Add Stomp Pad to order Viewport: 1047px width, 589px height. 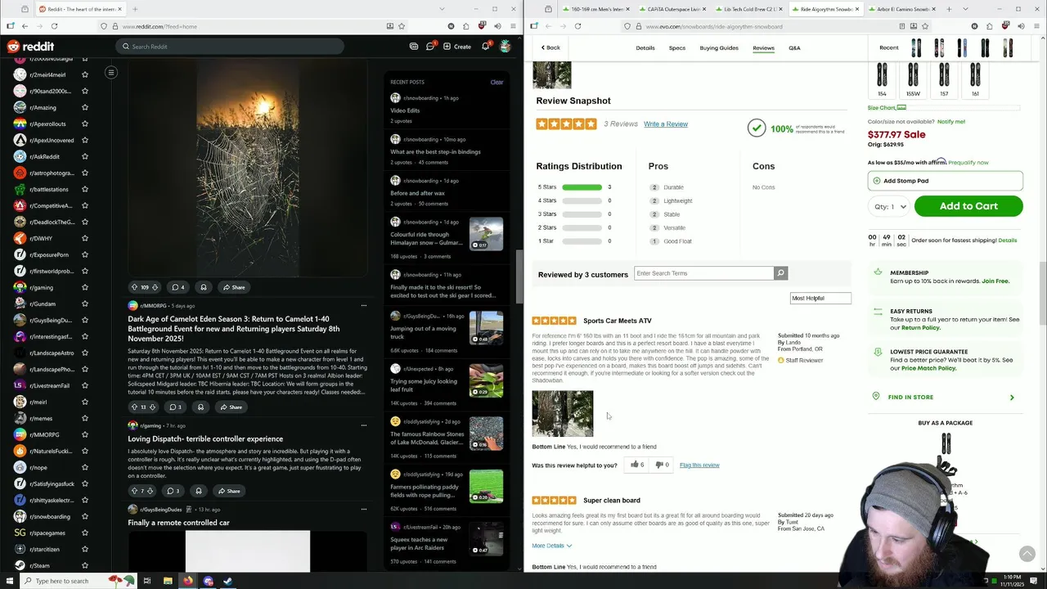945,181
